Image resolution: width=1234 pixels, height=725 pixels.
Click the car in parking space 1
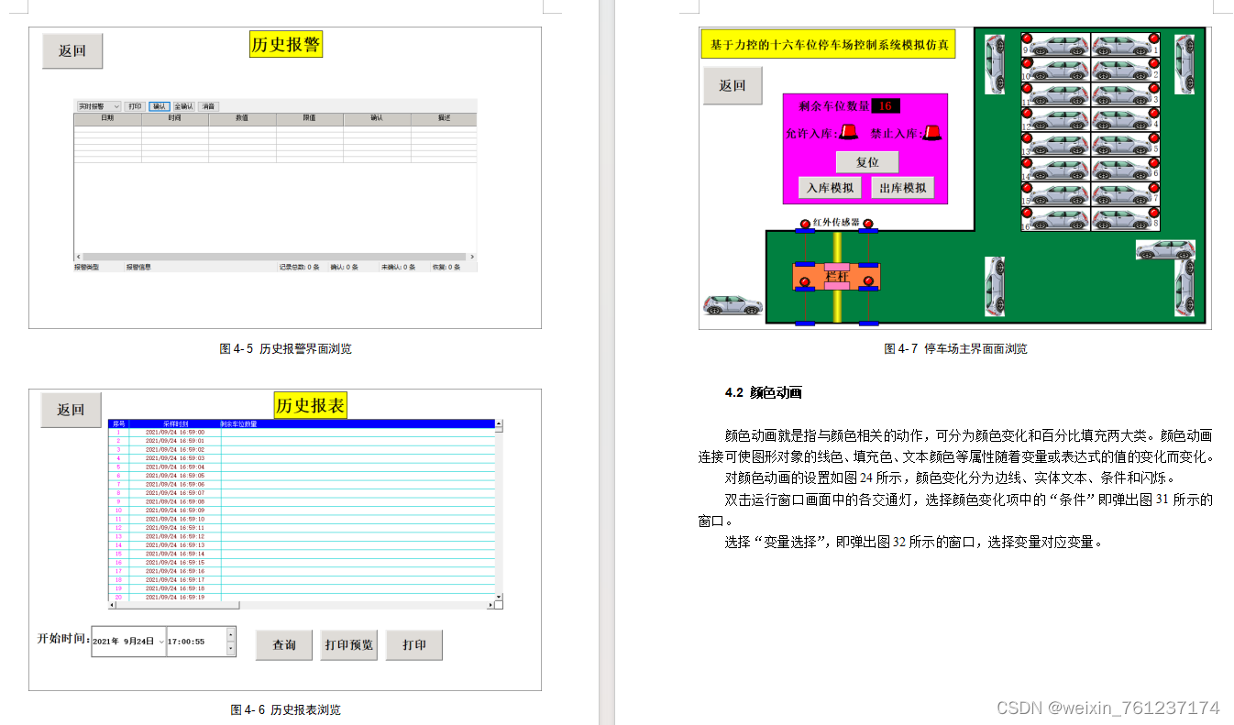1120,45
